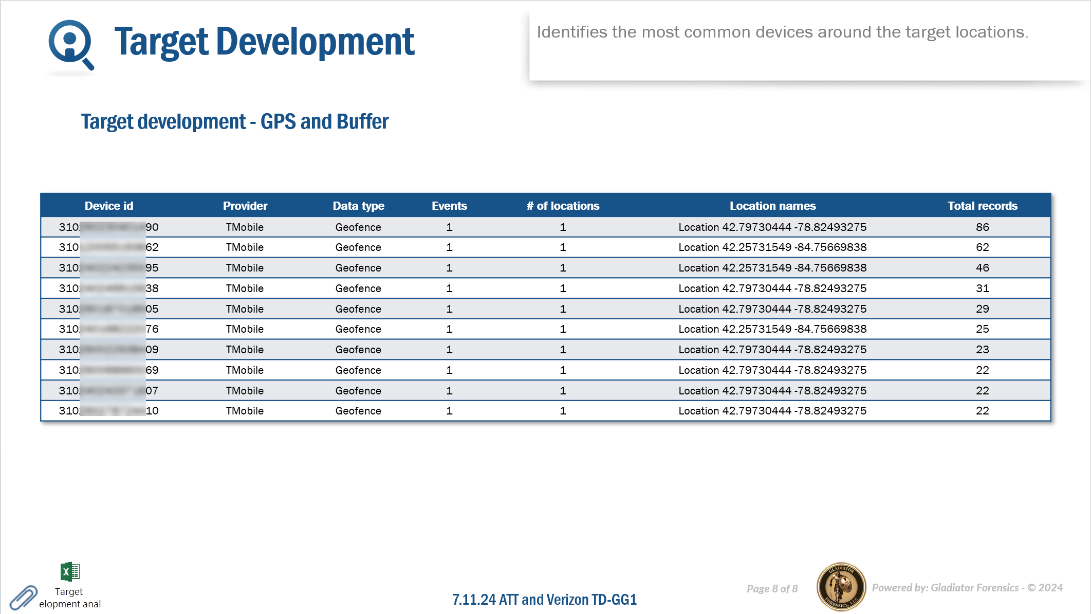Click the Events column header
Viewport: 1091px width, 614px height.
click(449, 206)
